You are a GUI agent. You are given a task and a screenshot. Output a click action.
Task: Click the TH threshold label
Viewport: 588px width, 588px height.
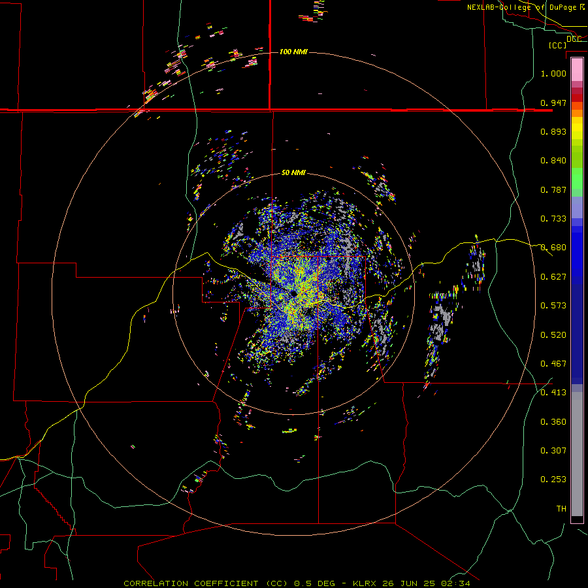coord(561,508)
